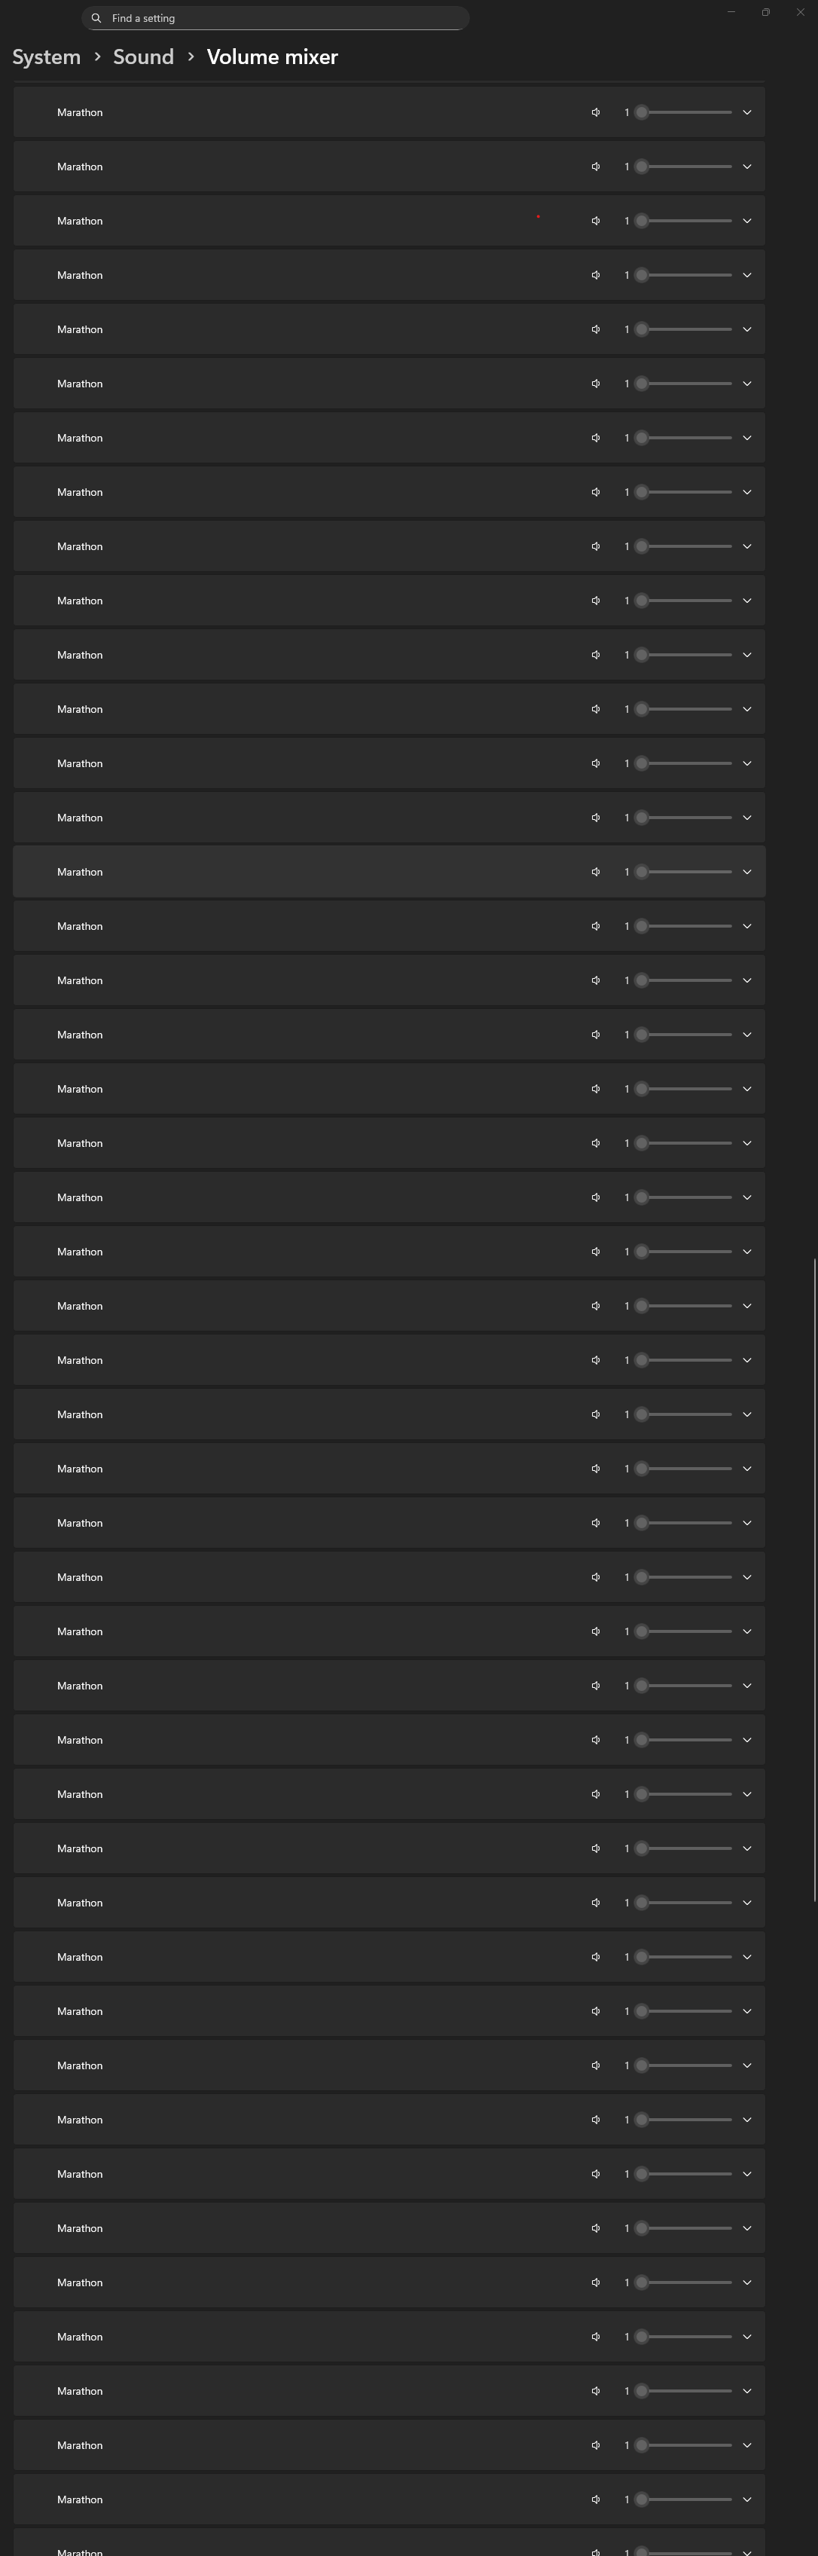Screen dimensions: 818x2556
Task: Expand the highlighted Marathon row's options
Action: tap(746, 872)
